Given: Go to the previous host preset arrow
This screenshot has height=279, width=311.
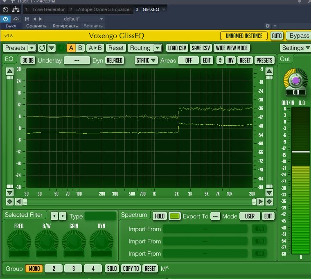Looking at the screenshot, I should point(35,19).
